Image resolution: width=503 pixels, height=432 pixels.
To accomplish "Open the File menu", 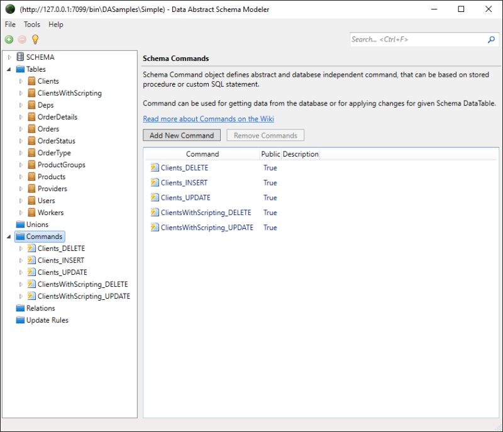I will point(10,25).
